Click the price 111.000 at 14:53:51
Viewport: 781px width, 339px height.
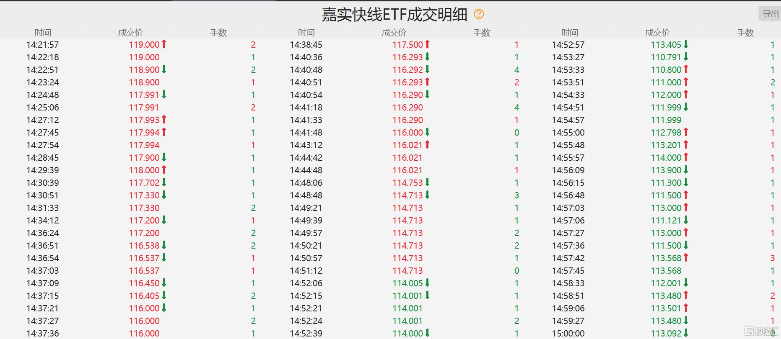[x=666, y=82]
